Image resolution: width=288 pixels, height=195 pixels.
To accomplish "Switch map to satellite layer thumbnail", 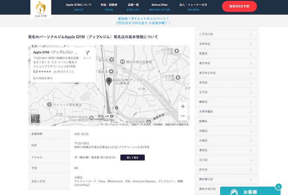I will pyautogui.click(x=35, y=119).
